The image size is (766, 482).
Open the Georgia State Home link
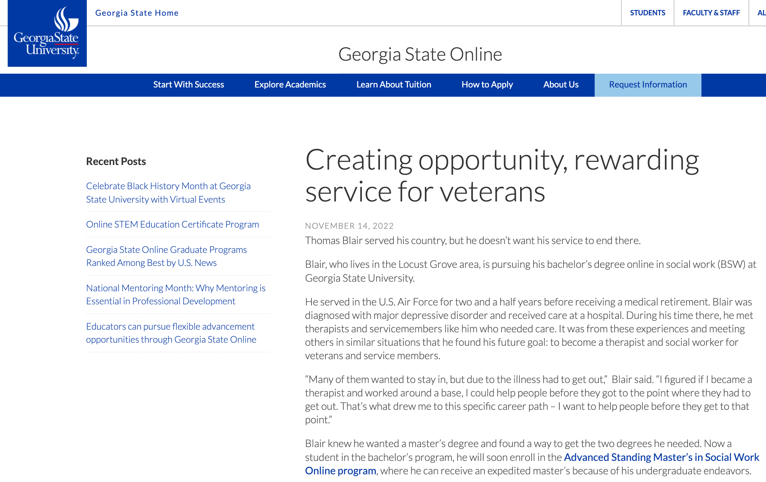[x=137, y=13]
